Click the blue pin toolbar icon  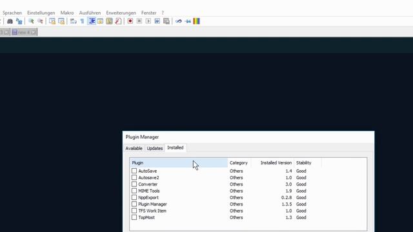pyautogui.click(x=188, y=21)
